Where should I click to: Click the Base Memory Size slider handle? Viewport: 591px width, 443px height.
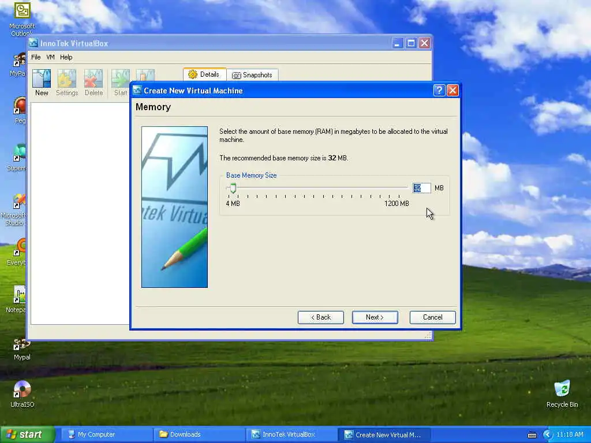click(233, 188)
